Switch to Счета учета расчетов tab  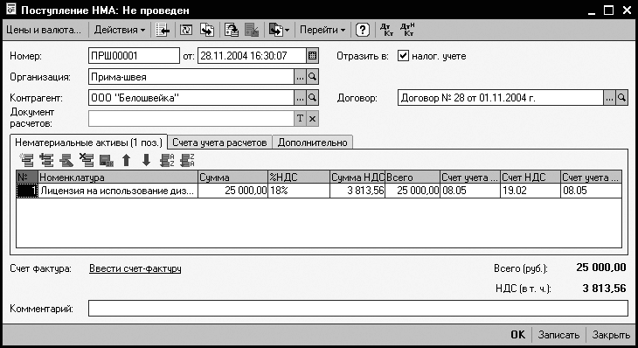point(219,143)
